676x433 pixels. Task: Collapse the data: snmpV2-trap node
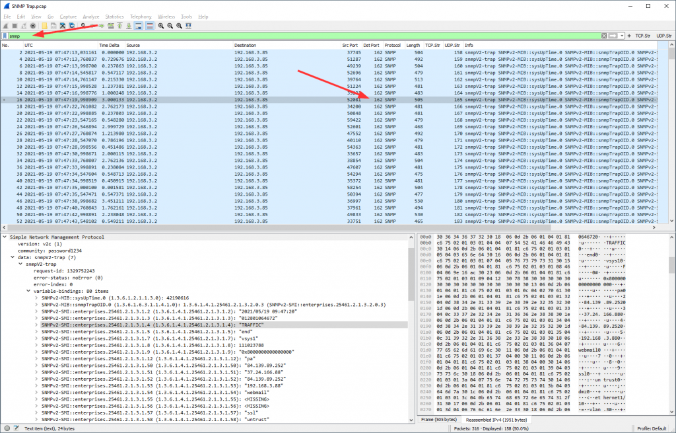click(x=13, y=257)
